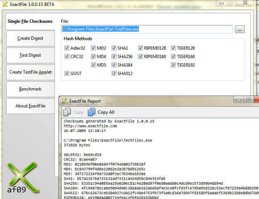This screenshot has height=199, width=259.
Task: Open the Create TestFile Applet tab
Action: click(30, 72)
